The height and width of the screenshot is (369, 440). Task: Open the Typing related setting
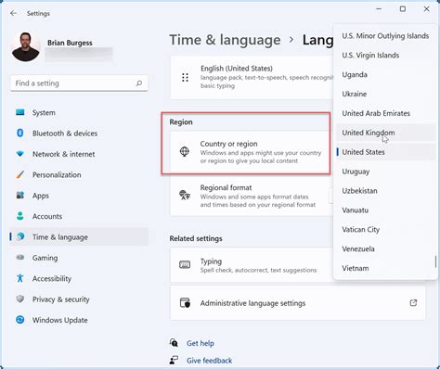tap(252, 265)
